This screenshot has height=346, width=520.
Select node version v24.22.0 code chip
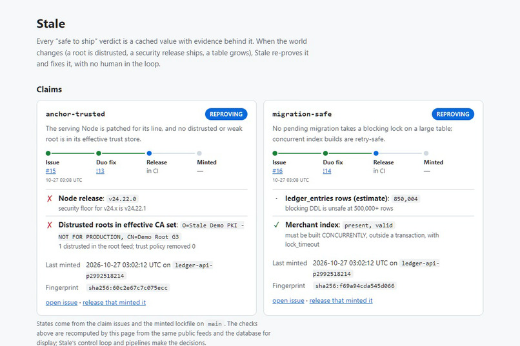pyautogui.click(x=123, y=199)
